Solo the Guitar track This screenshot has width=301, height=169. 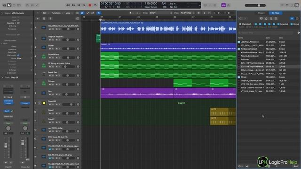tap(53, 49)
